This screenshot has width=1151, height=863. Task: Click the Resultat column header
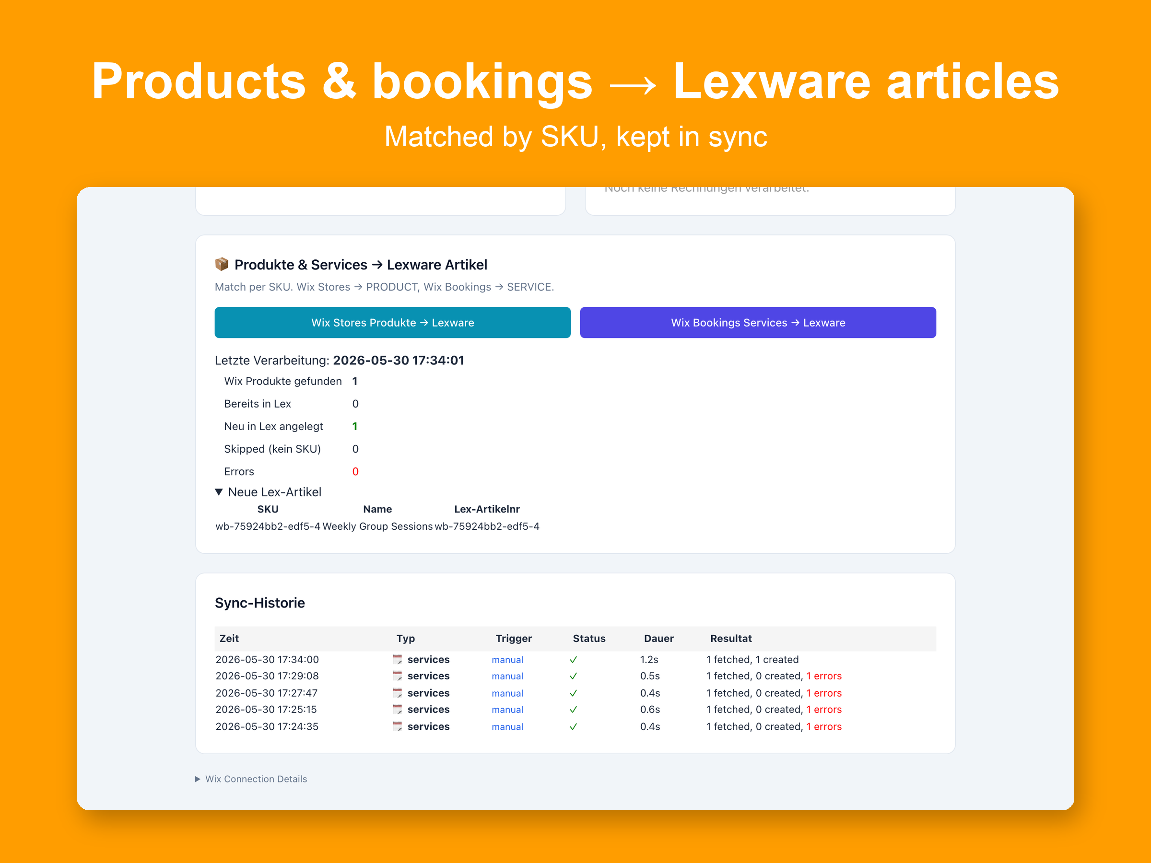[731, 638]
